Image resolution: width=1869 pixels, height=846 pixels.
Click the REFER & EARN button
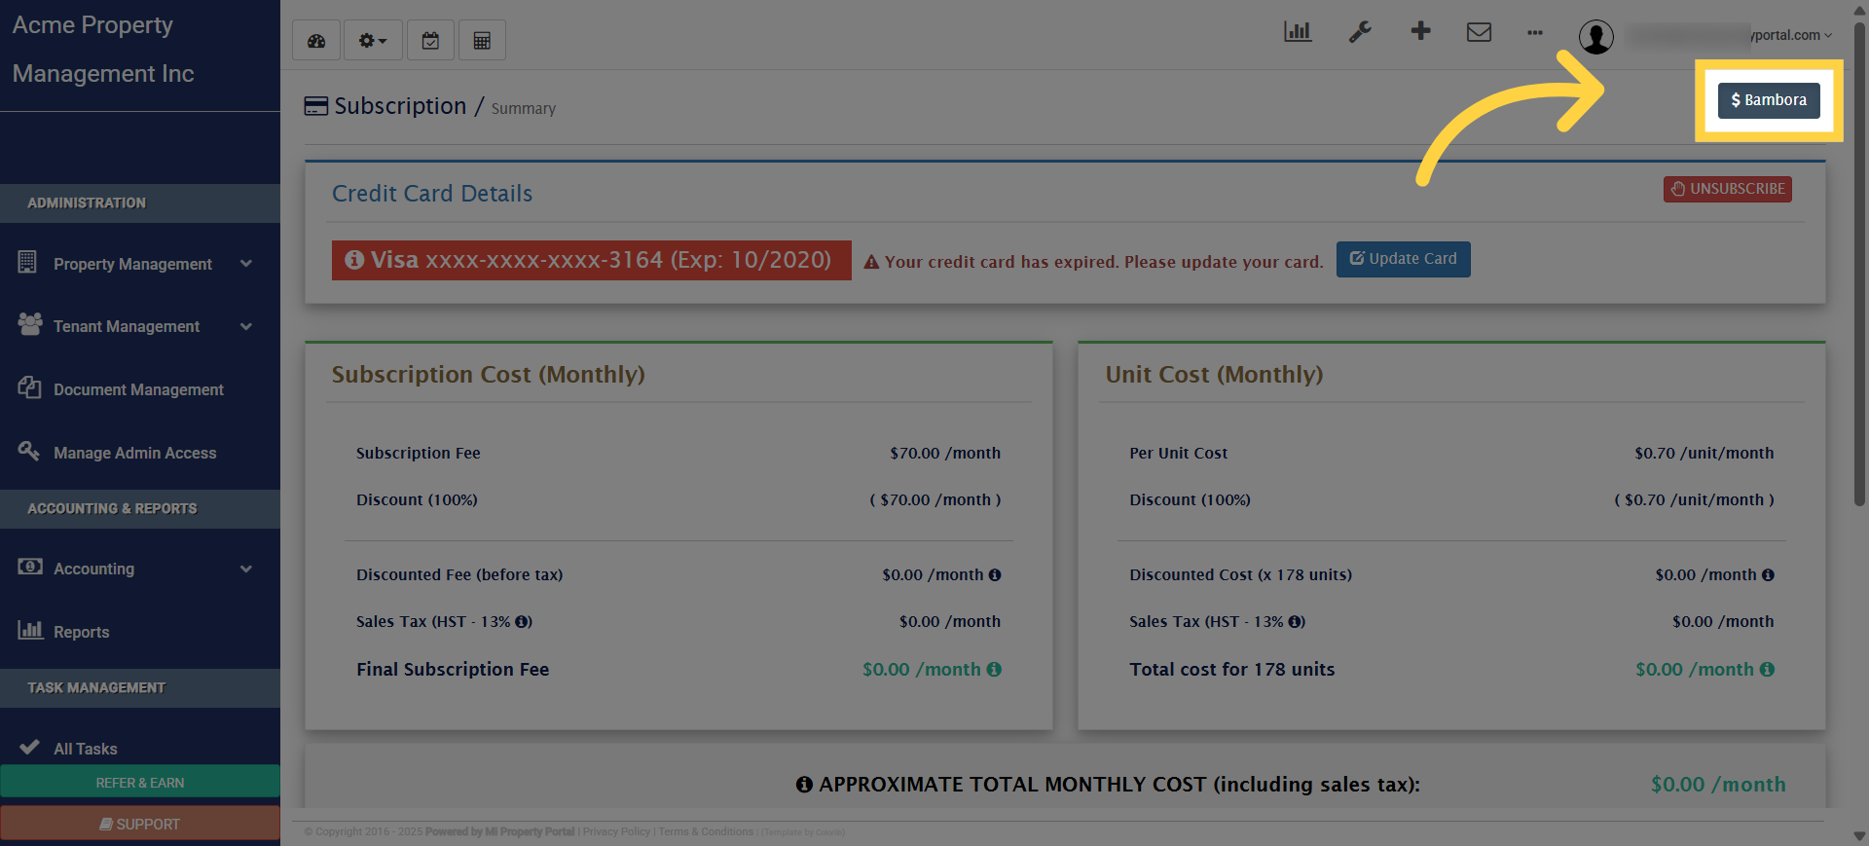140,783
